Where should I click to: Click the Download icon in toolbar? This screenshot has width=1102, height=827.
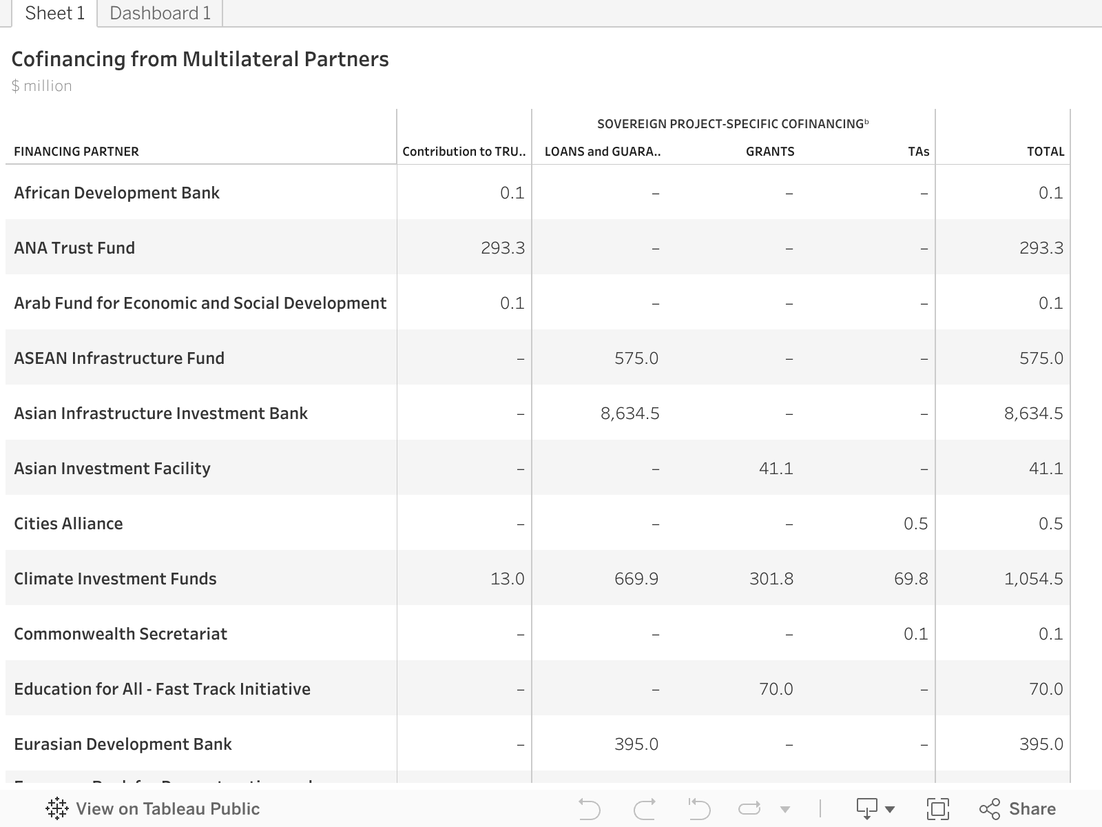coord(866,808)
